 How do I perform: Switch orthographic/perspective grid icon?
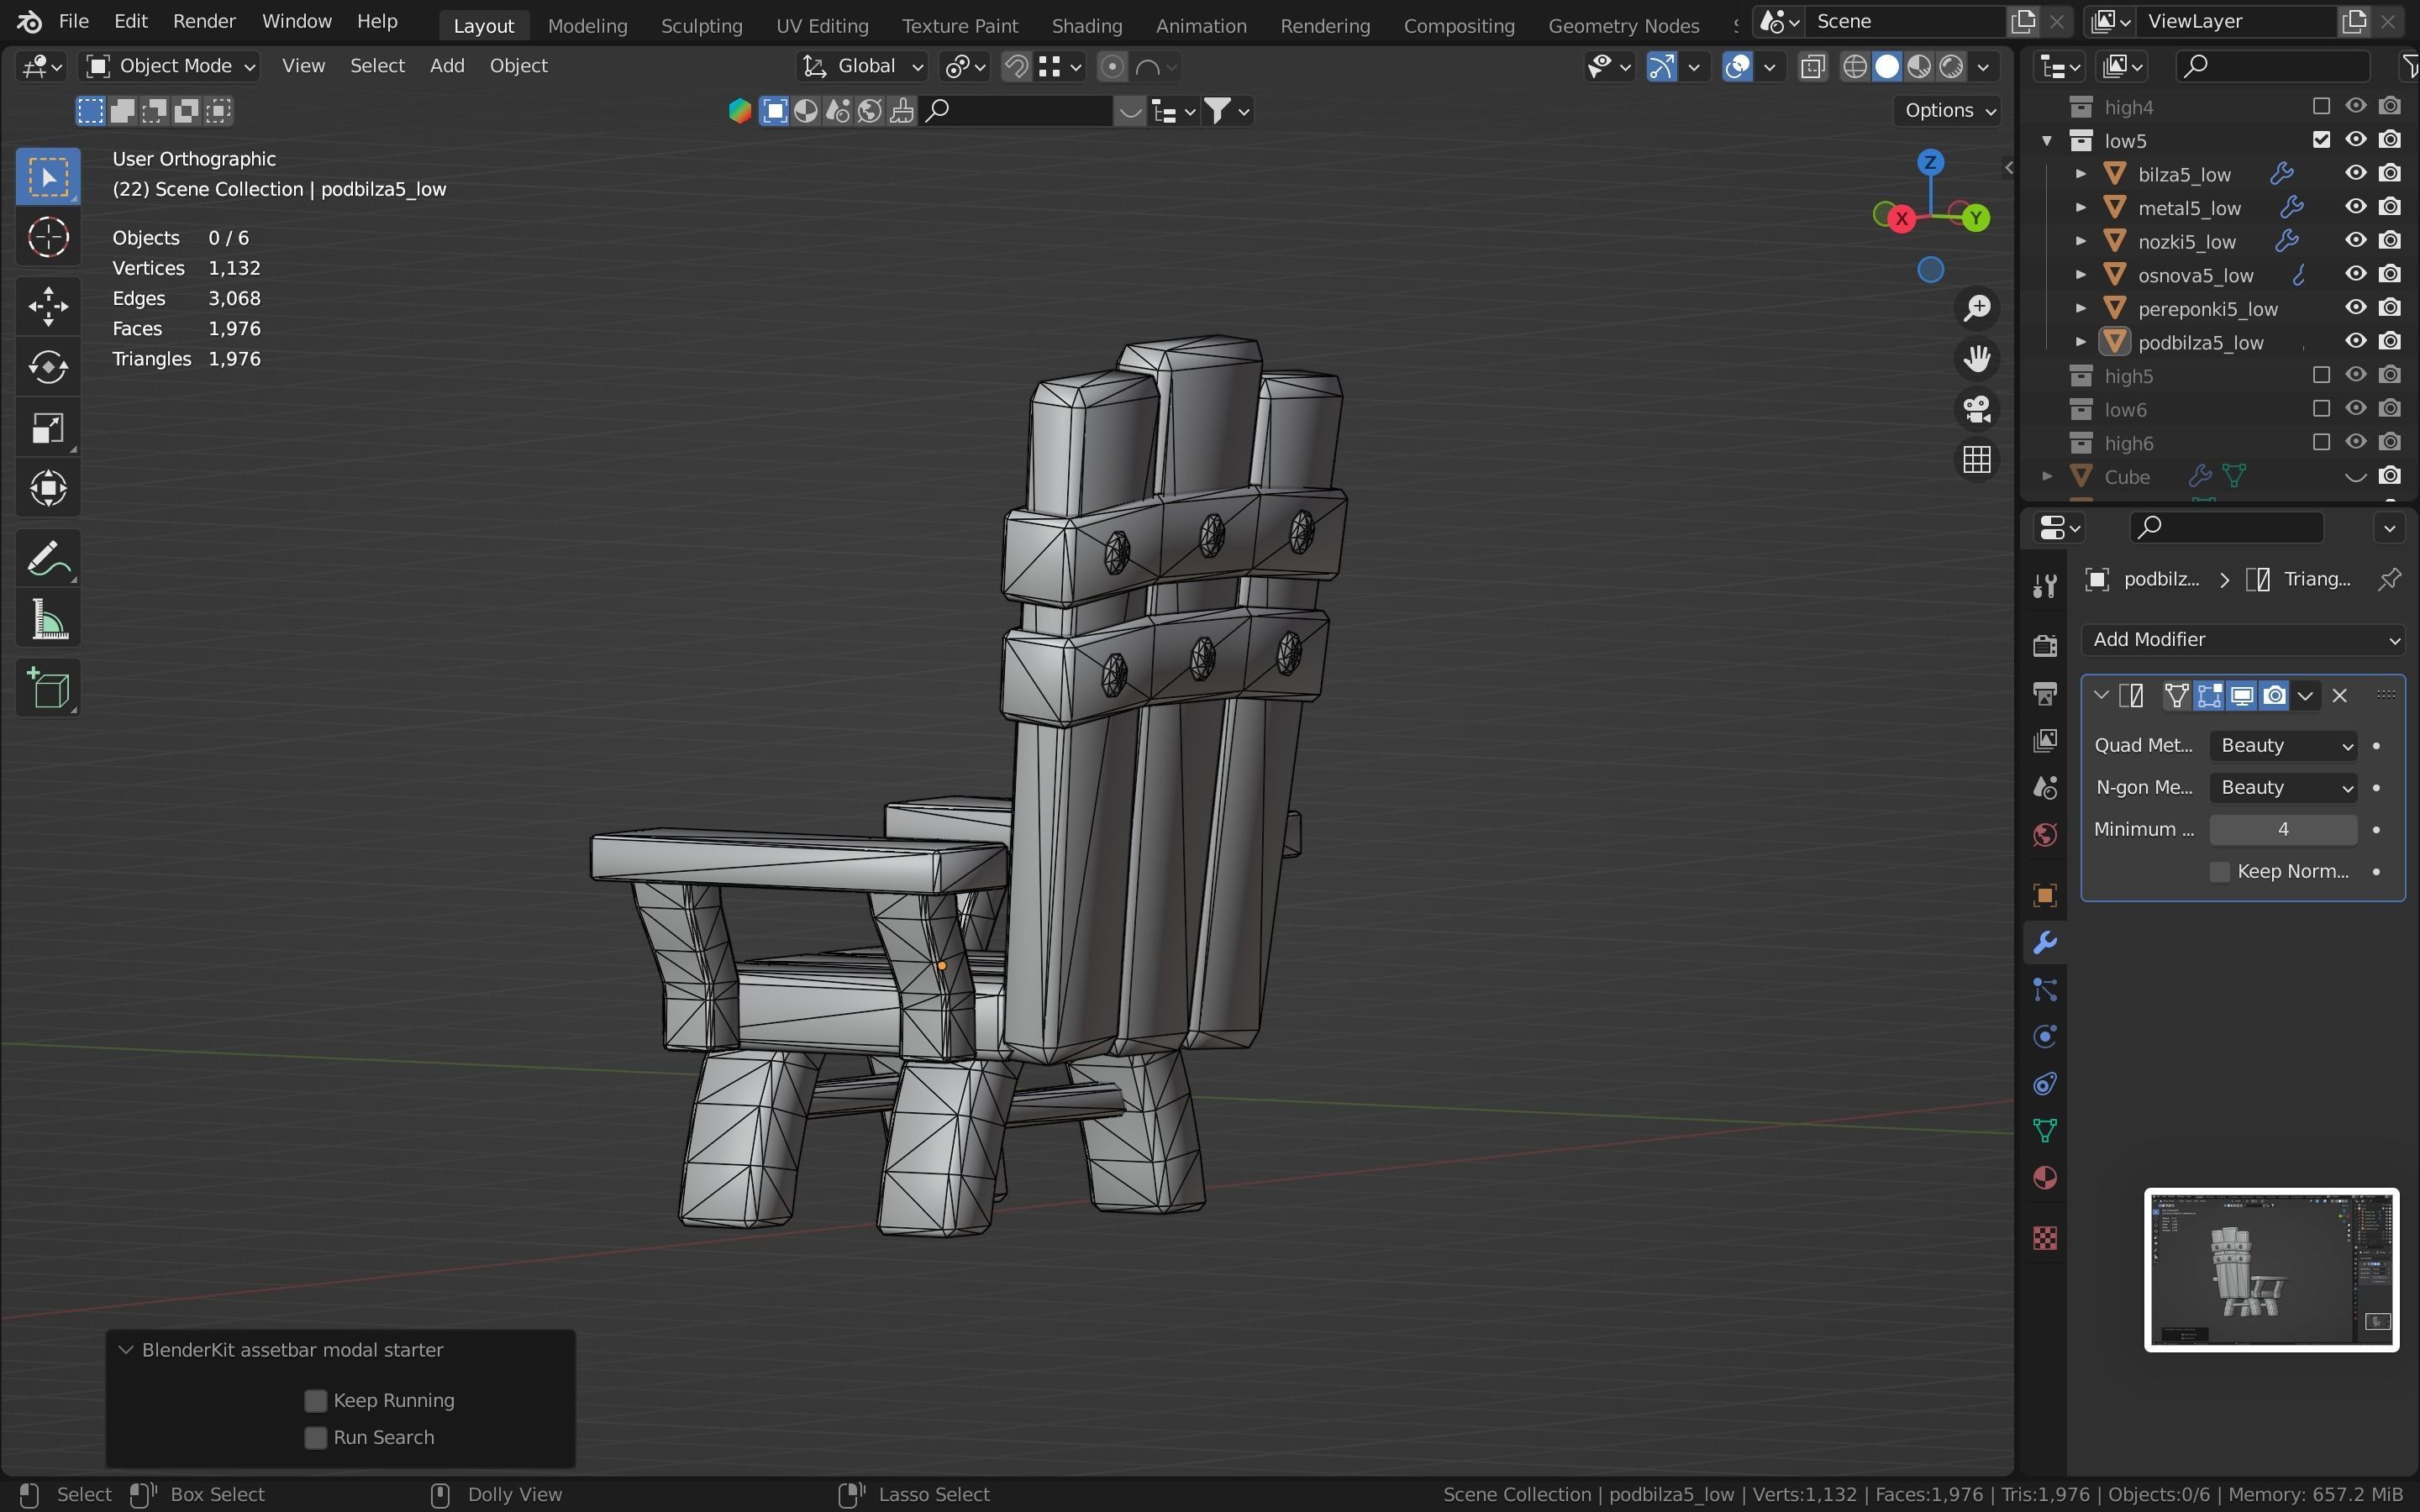[x=1977, y=459]
